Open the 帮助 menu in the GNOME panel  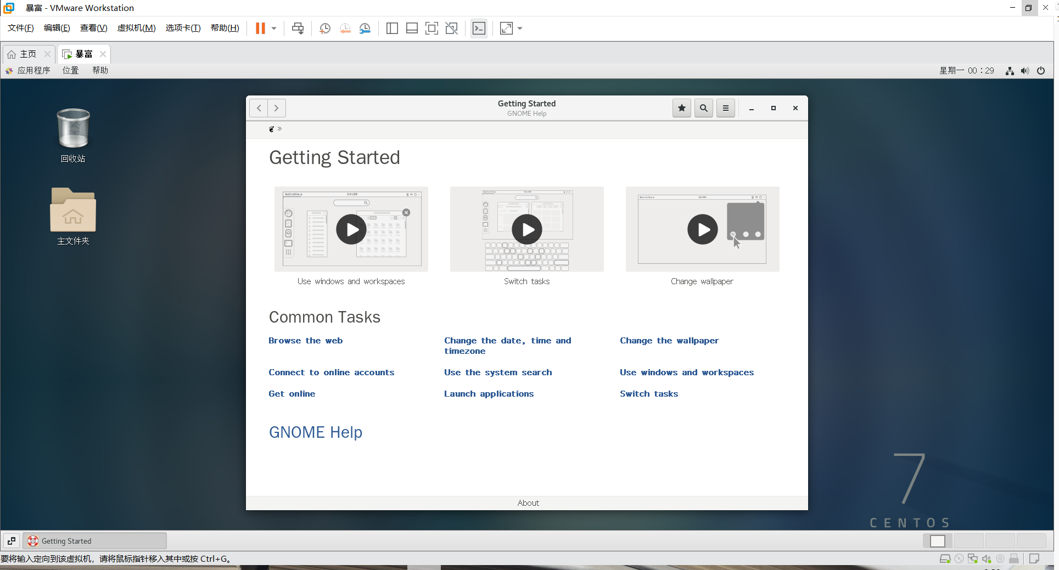pyautogui.click(x=100, y=71)
